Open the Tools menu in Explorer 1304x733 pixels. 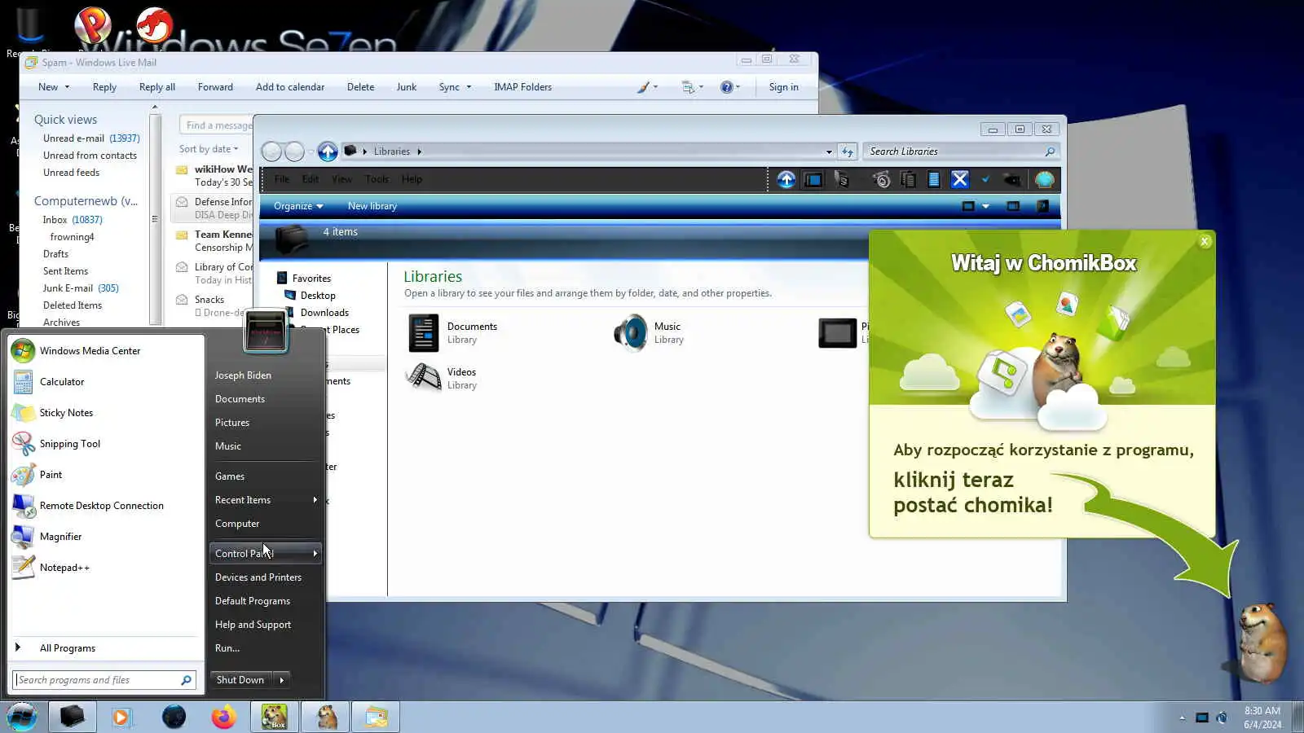(x=377, y=179)
